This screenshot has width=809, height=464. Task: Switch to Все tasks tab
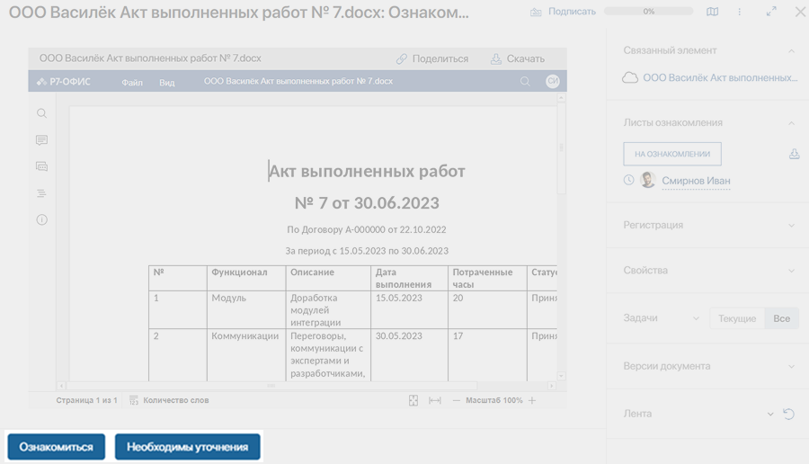[x=782, y=318]
